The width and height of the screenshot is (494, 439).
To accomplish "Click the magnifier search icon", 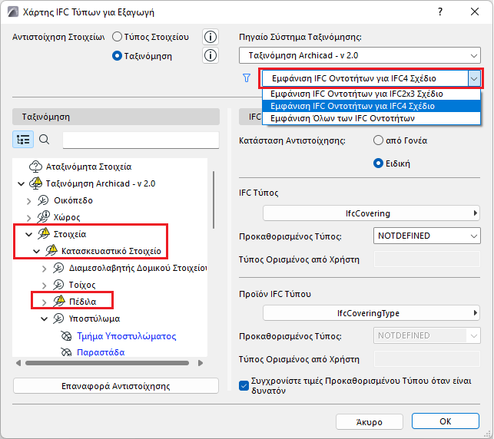I will point(44,140).
